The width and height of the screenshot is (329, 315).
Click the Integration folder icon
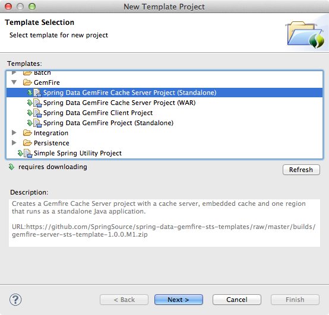(27, 133)
